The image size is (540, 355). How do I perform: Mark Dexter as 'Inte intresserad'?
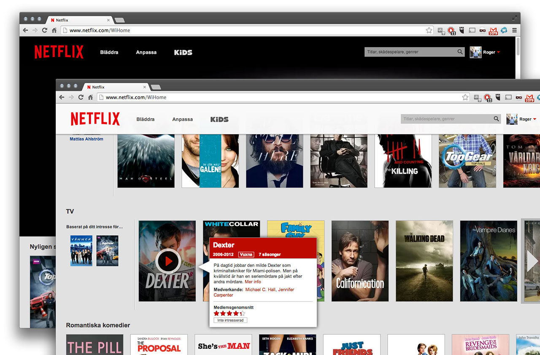230,320
